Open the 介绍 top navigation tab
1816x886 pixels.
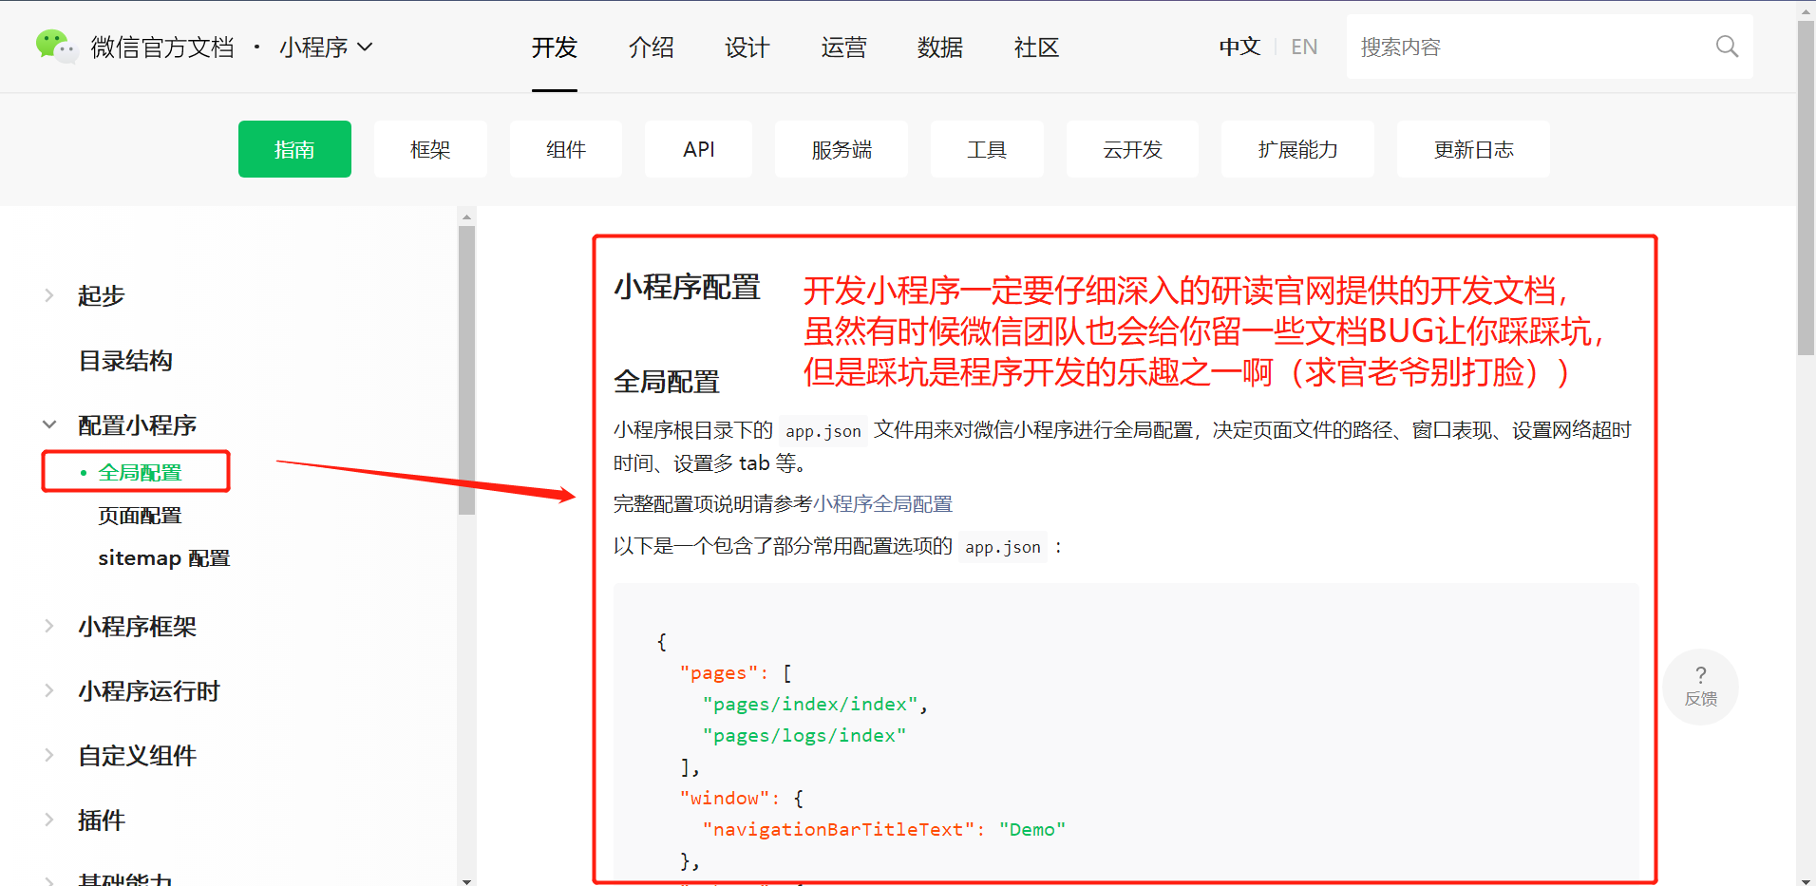click(x=652, y=47)
